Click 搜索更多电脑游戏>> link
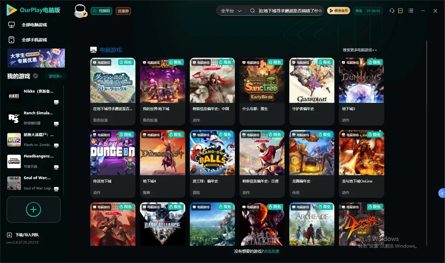This screenshot has width=445, height=263. point(360,50)
